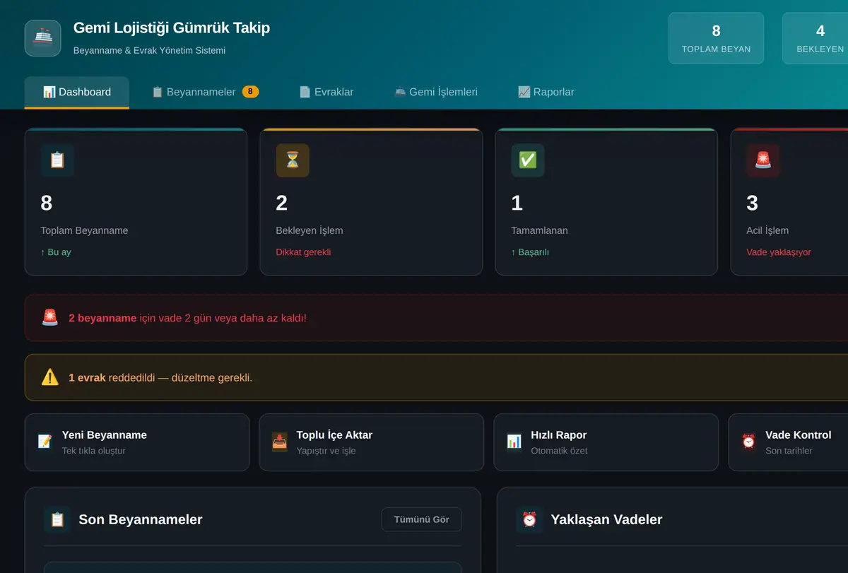Click the inbox tray icon beside Toplu İçe Aktar
The height and width of the screenshot is (573, 848).
click(280, 442)
